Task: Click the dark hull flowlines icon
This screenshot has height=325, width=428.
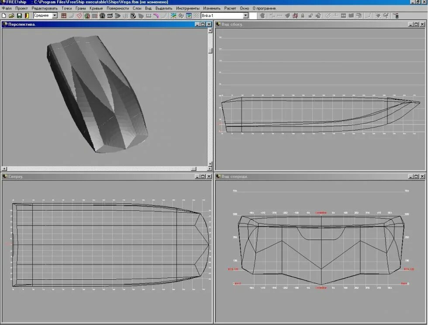Action: 141,16
